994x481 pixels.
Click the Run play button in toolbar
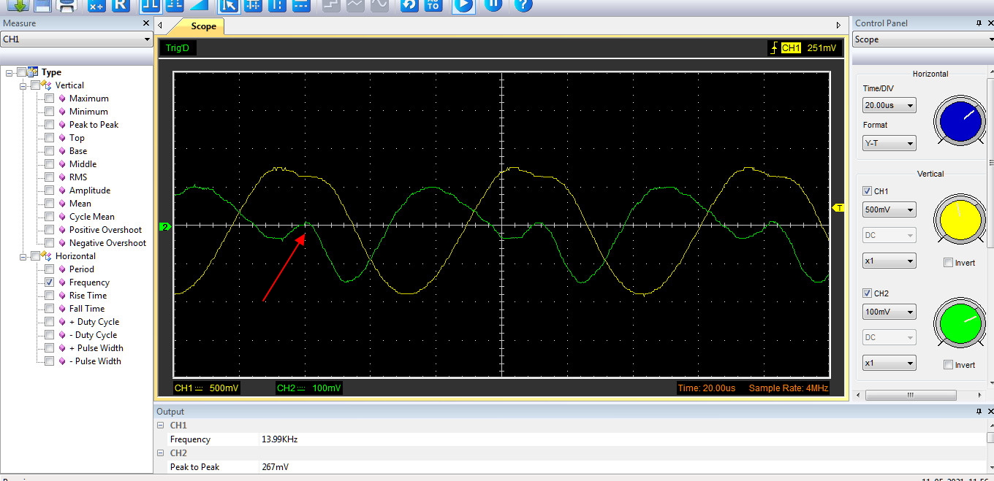[463, 4]
